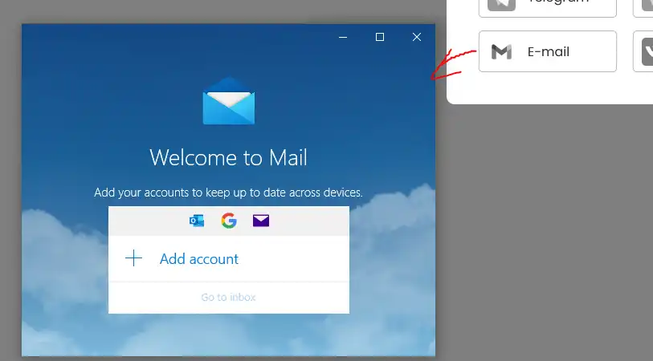This screenshot has height=361, width=653.
Task: Click the blue Mail envelope logo
Action: pos(229,100)
